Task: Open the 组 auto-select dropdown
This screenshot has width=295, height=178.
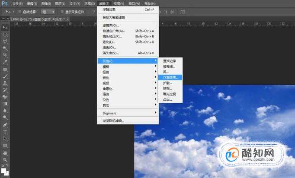Action: 48,12
